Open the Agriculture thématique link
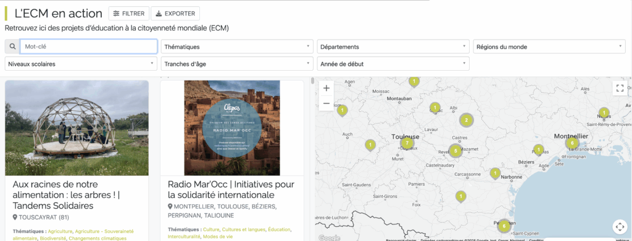The image size is (632, 241). [60, 231]
